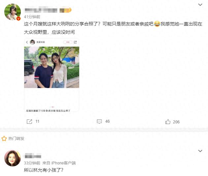Click the repost share icon beside 11

pos(29,121)
